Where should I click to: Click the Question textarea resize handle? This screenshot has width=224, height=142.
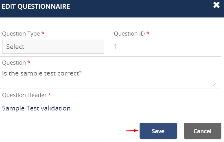coord(214,84)
